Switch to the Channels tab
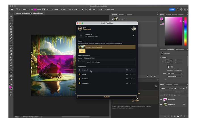 click(169, 85)
